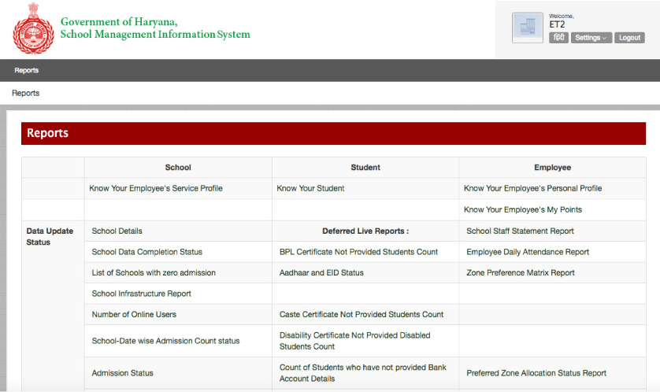The image size is (660, 392).
Task: Click the ET2 username text
Action: pyautogui.click(x=557, y=24)
